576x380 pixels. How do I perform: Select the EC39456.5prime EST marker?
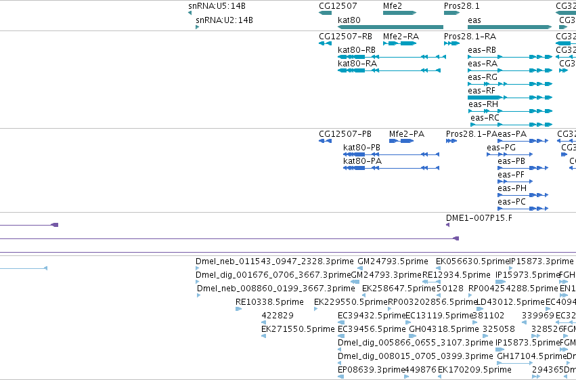341,336
